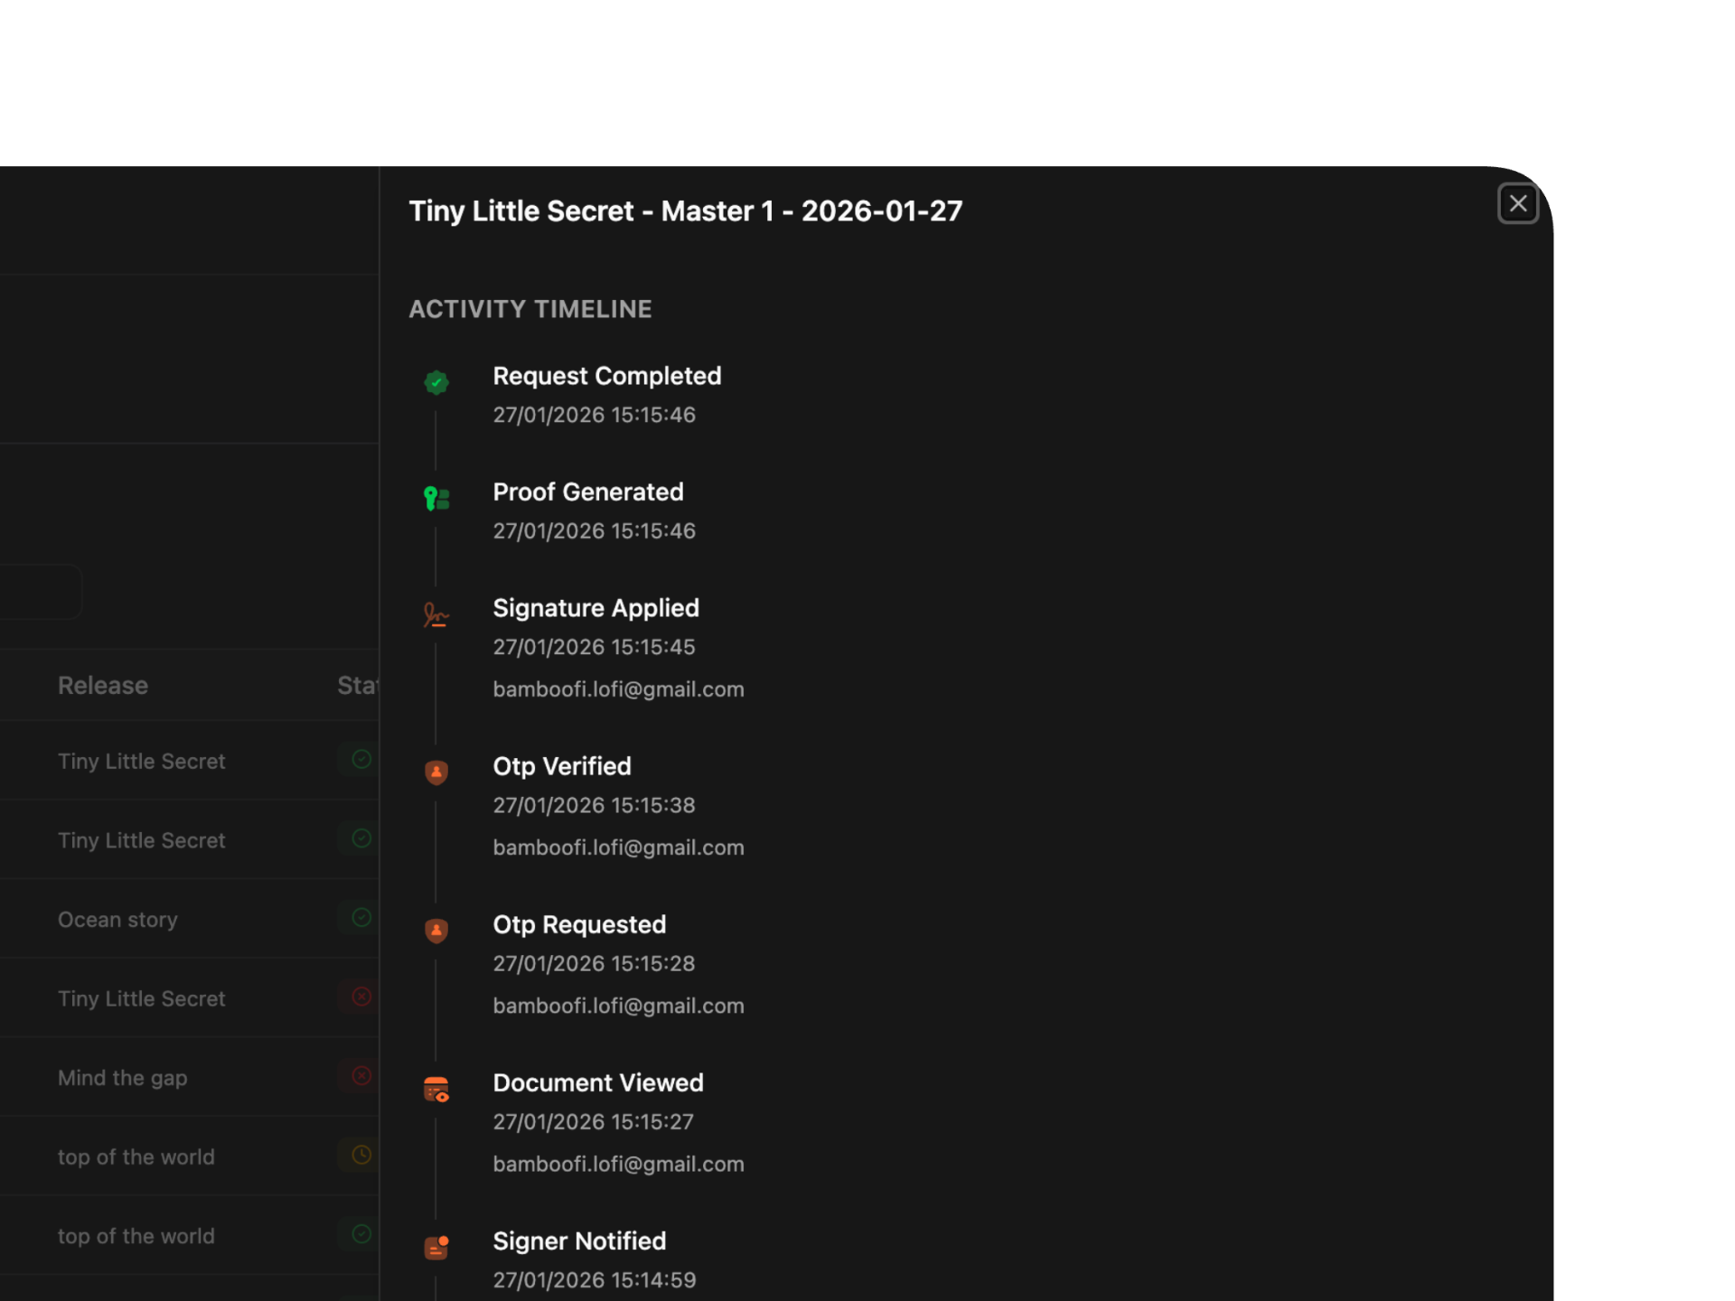Image resolution: width=1735 pixels, height=1301 pixels.
Task: Click the green Request Completed badge icon
Action: [436, 382]
